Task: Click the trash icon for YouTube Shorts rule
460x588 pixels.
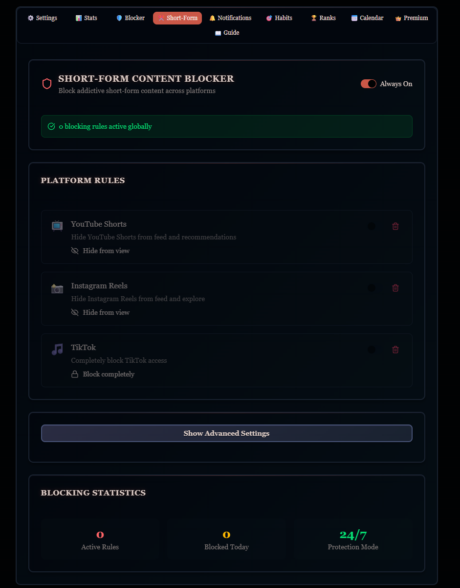Action: click(x=395, y=226)
